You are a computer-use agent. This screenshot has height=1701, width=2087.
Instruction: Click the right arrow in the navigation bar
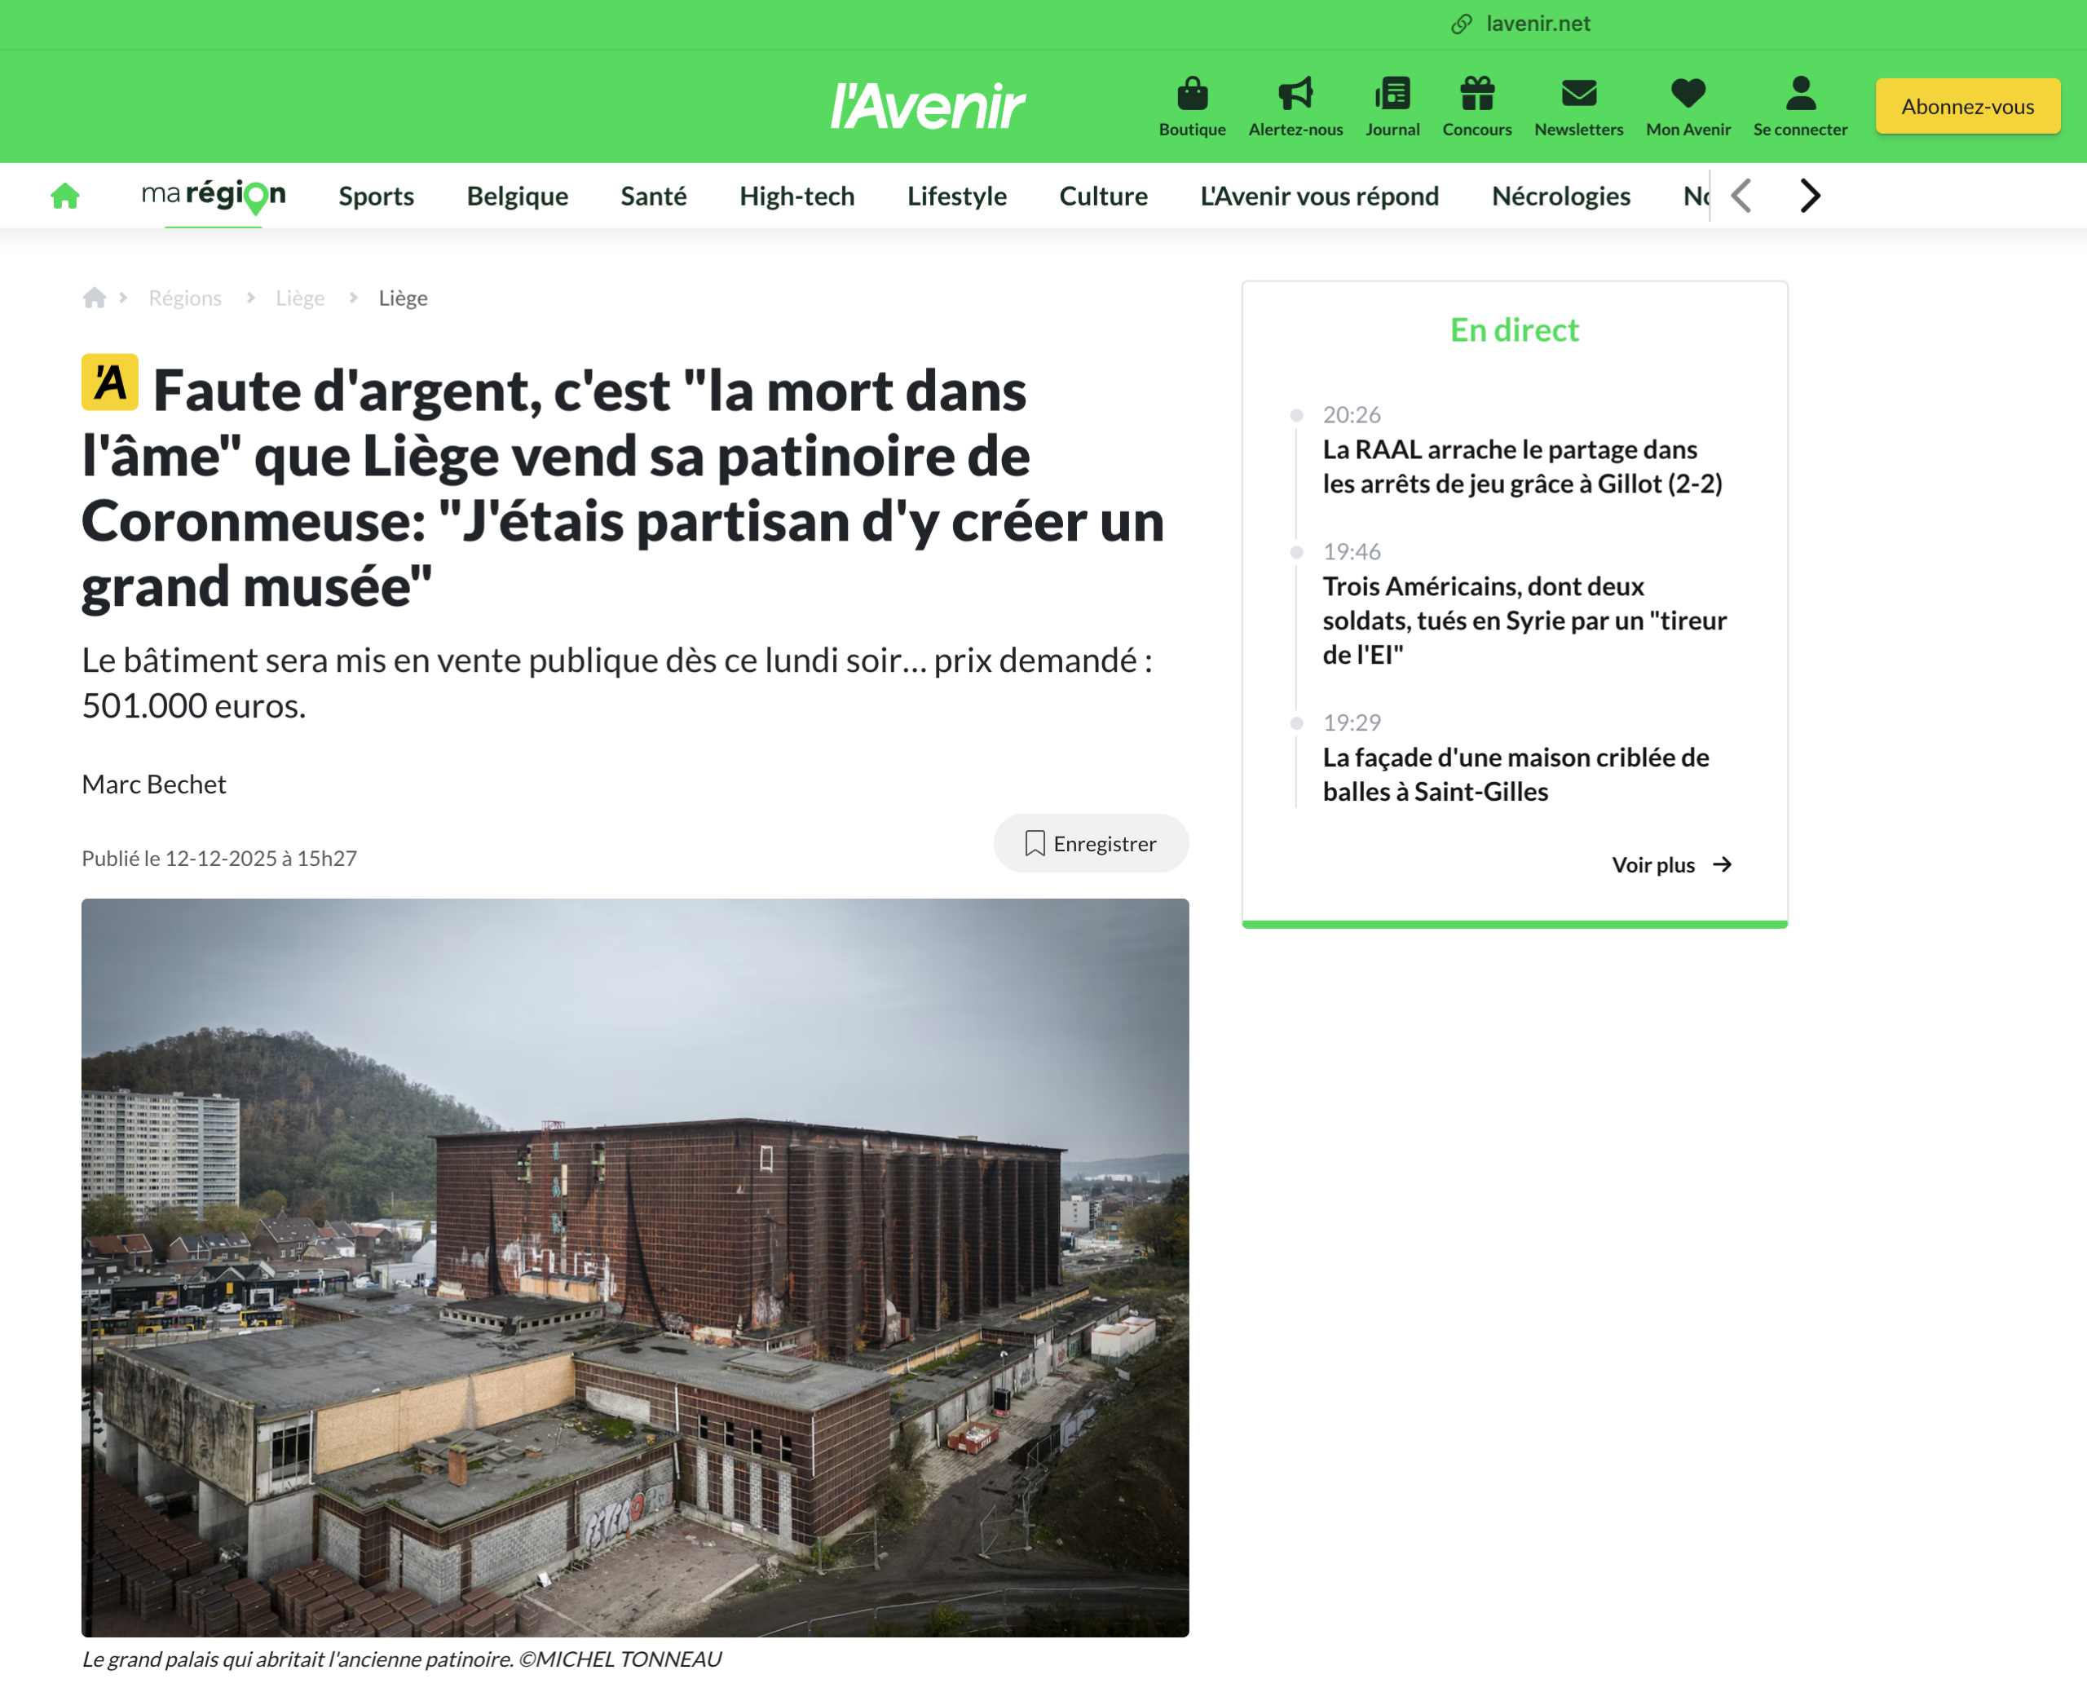1808,195
